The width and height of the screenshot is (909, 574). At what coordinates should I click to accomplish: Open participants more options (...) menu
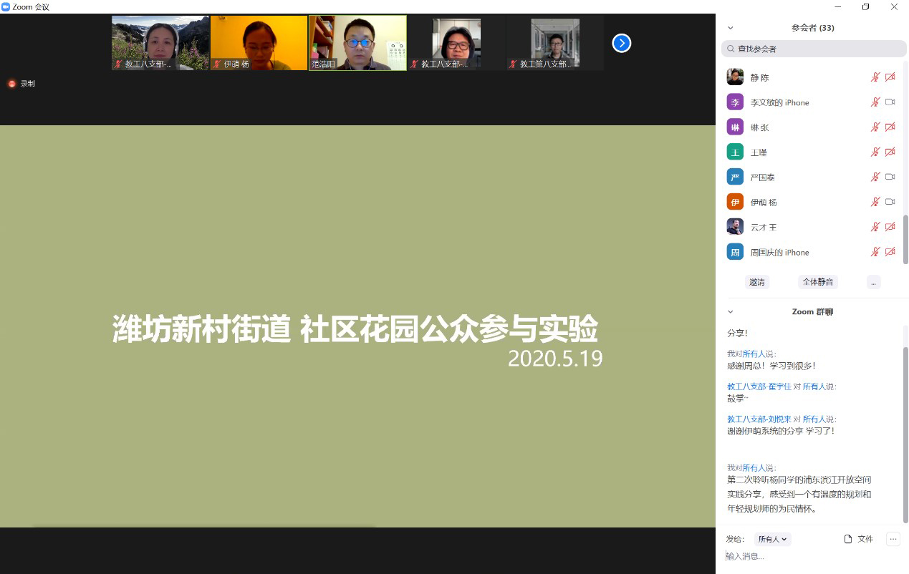click(873, 282)
